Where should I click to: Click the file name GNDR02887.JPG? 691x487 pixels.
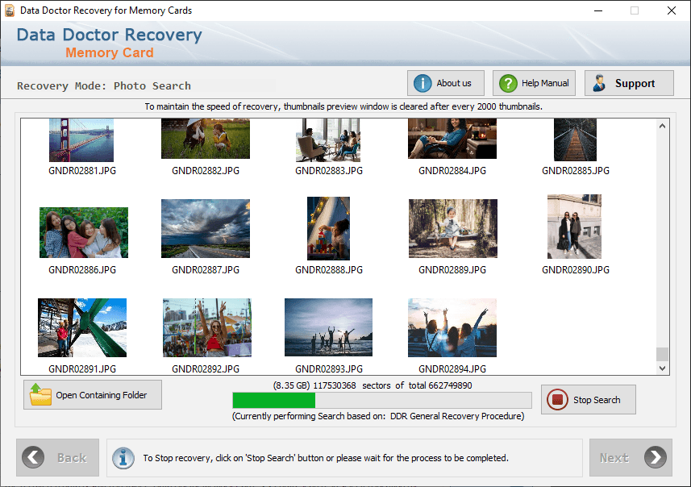(206, 270)
